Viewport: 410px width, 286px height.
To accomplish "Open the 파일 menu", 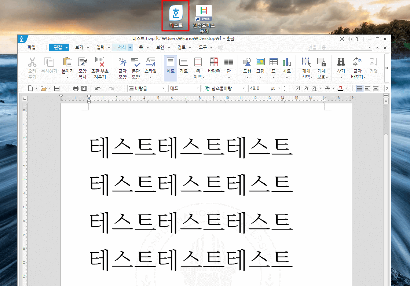I will tap(32, 47).
